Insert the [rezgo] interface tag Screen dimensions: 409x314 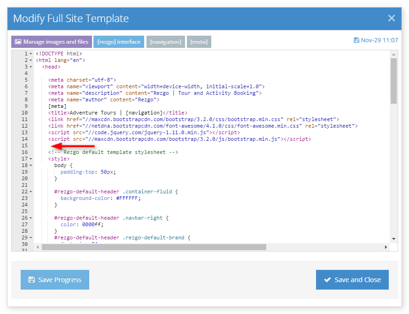click(119, 42)
